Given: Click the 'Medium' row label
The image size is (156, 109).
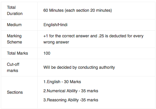Looking at the screenshot, I should [14, 25].
